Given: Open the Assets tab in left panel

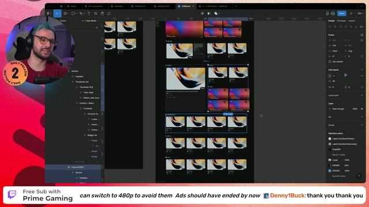Looking at the screenshot, I should 63,21.
